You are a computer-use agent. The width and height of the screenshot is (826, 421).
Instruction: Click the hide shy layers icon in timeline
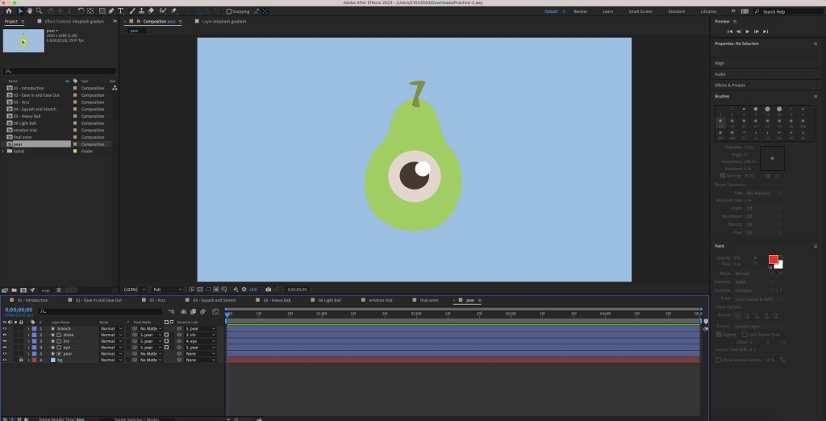(183, 311)
